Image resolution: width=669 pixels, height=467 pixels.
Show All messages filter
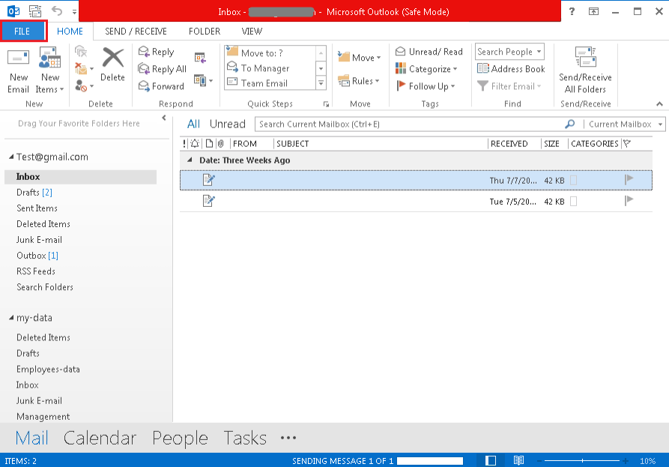tap(193, 124)
